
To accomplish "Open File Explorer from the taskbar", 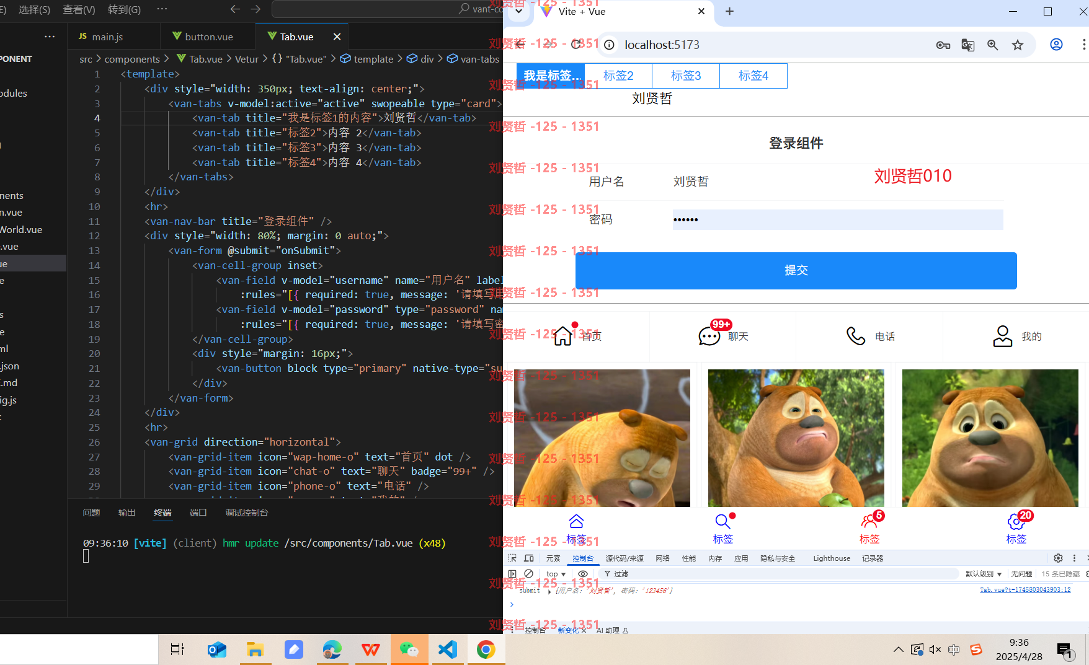I will pos(255,650).
